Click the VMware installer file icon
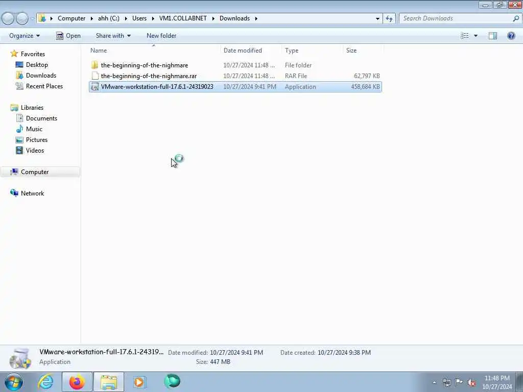523x392 pixels. click(94, 87)
